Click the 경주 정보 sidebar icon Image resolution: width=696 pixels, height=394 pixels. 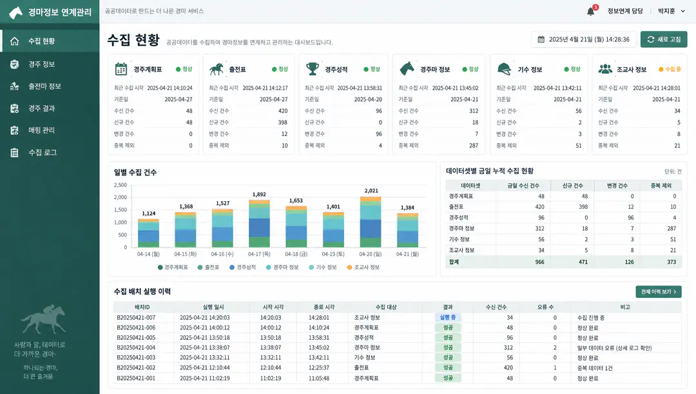tap(15, 64)
